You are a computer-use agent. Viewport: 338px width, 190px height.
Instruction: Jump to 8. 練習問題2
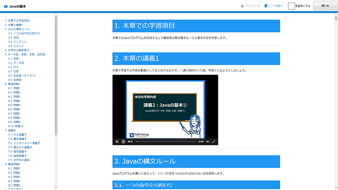[13, 164]
